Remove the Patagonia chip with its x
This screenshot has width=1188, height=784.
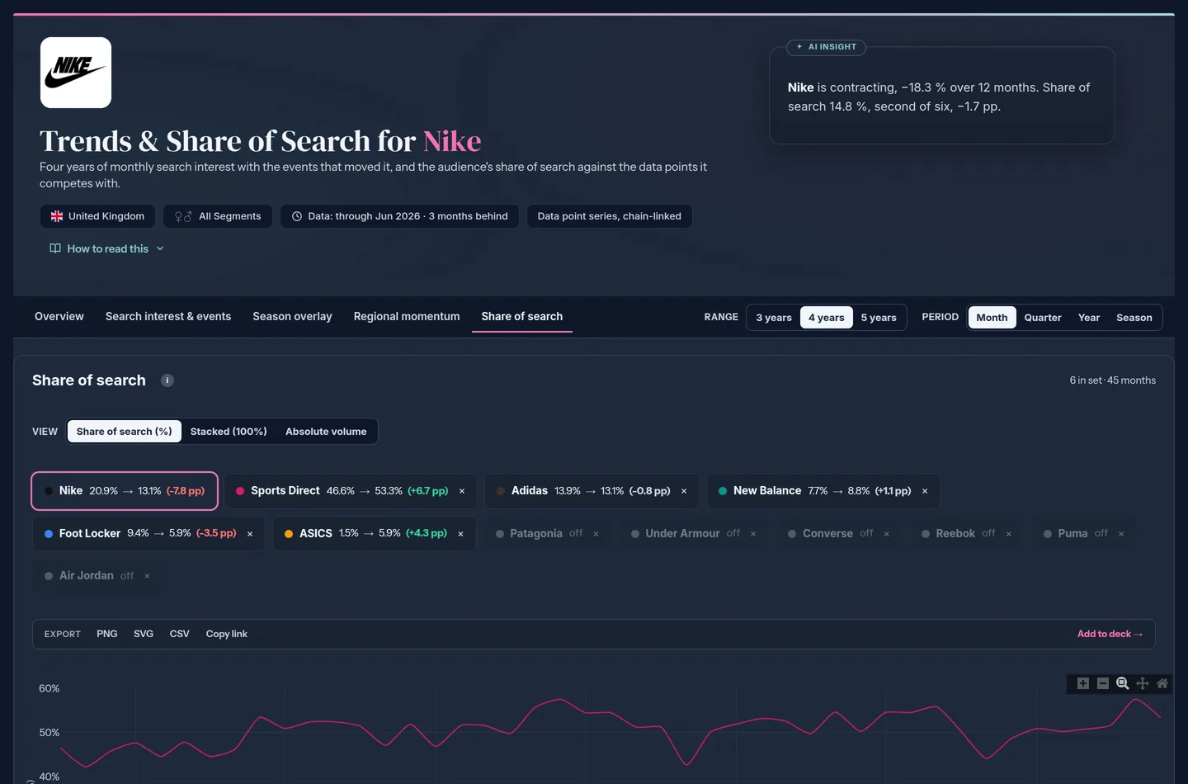(x=596, y=534)
